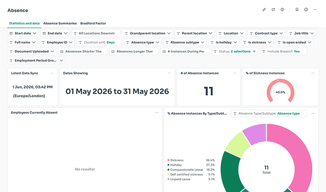The width and height of the screenshot is (326, 192).
Task: Expand the Start date filter
Action: point(23,33)
